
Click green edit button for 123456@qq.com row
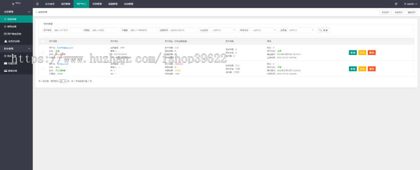pyautogui.click(x=353, y=53)
